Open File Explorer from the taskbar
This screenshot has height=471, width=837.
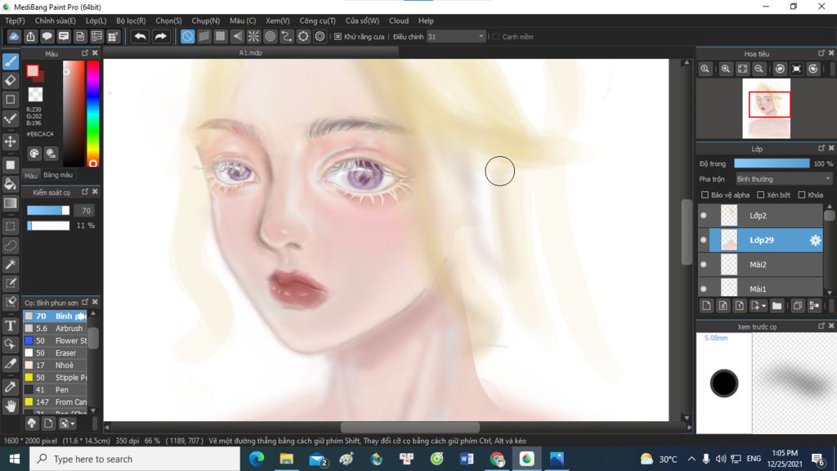[x=287, y=459]
